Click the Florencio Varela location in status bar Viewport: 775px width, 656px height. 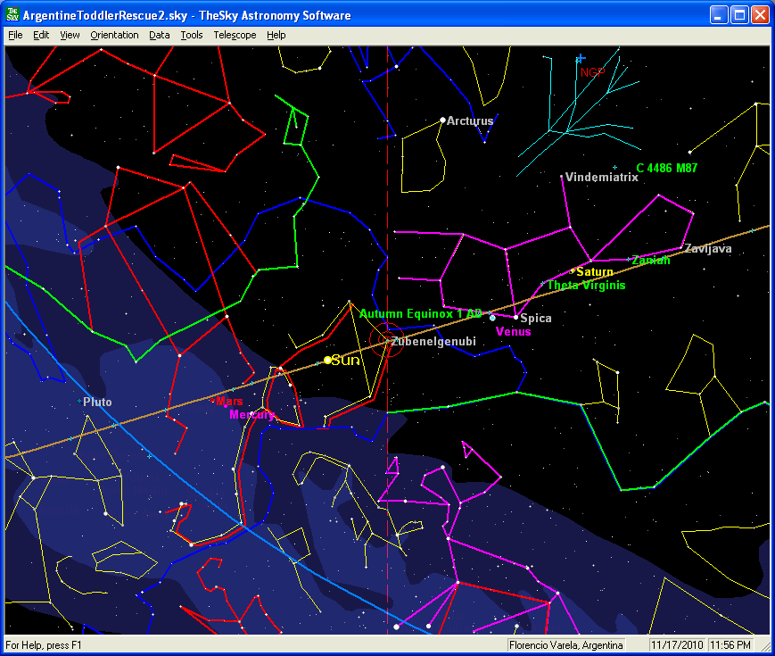coord(565,644)
